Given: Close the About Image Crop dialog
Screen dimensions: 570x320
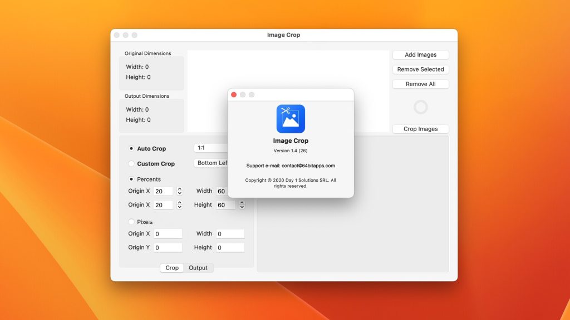Looking at the screenshot, I should [234, 95].
